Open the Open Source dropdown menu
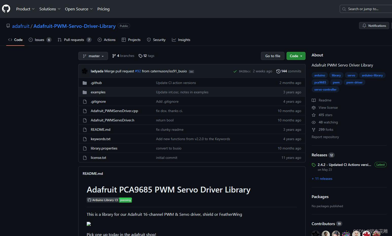The width and height of the screenshot is (392, 236). click(x=79, y=9)
